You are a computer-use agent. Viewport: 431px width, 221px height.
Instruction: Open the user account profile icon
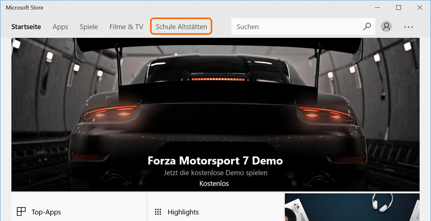[386, 26]
